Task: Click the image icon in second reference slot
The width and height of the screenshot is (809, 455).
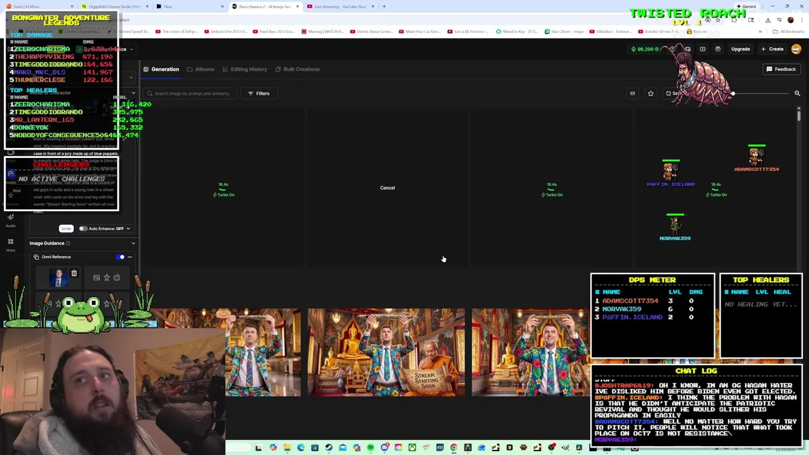Action: pyautogui.click(x=97, y=277)
